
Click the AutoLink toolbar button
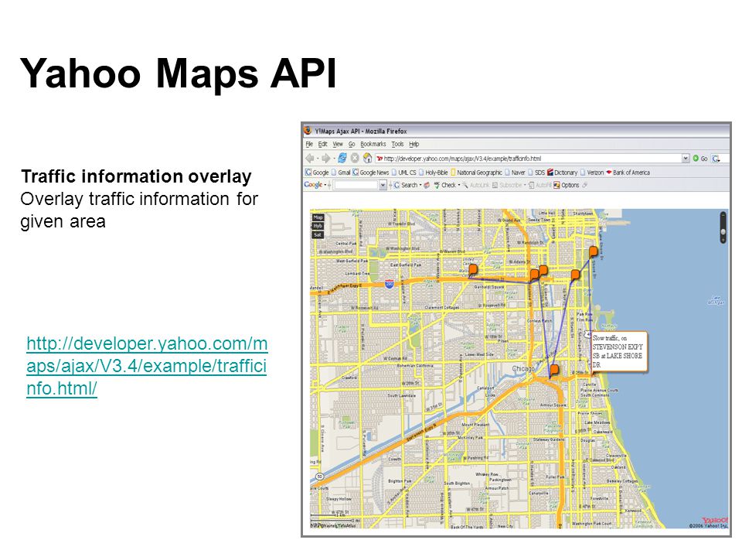(476, 185)
